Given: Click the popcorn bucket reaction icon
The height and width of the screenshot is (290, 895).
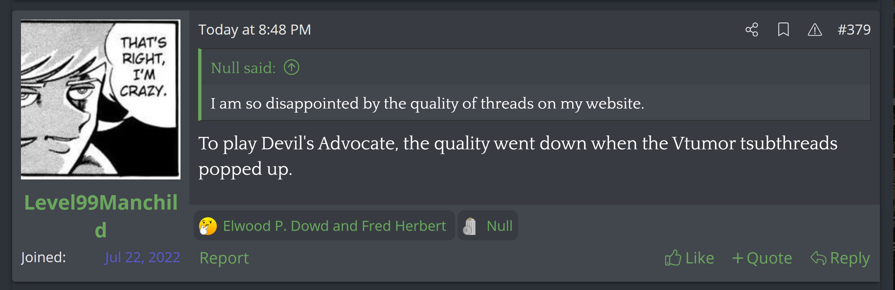Looking at the screenshot, I should [469, 226].
